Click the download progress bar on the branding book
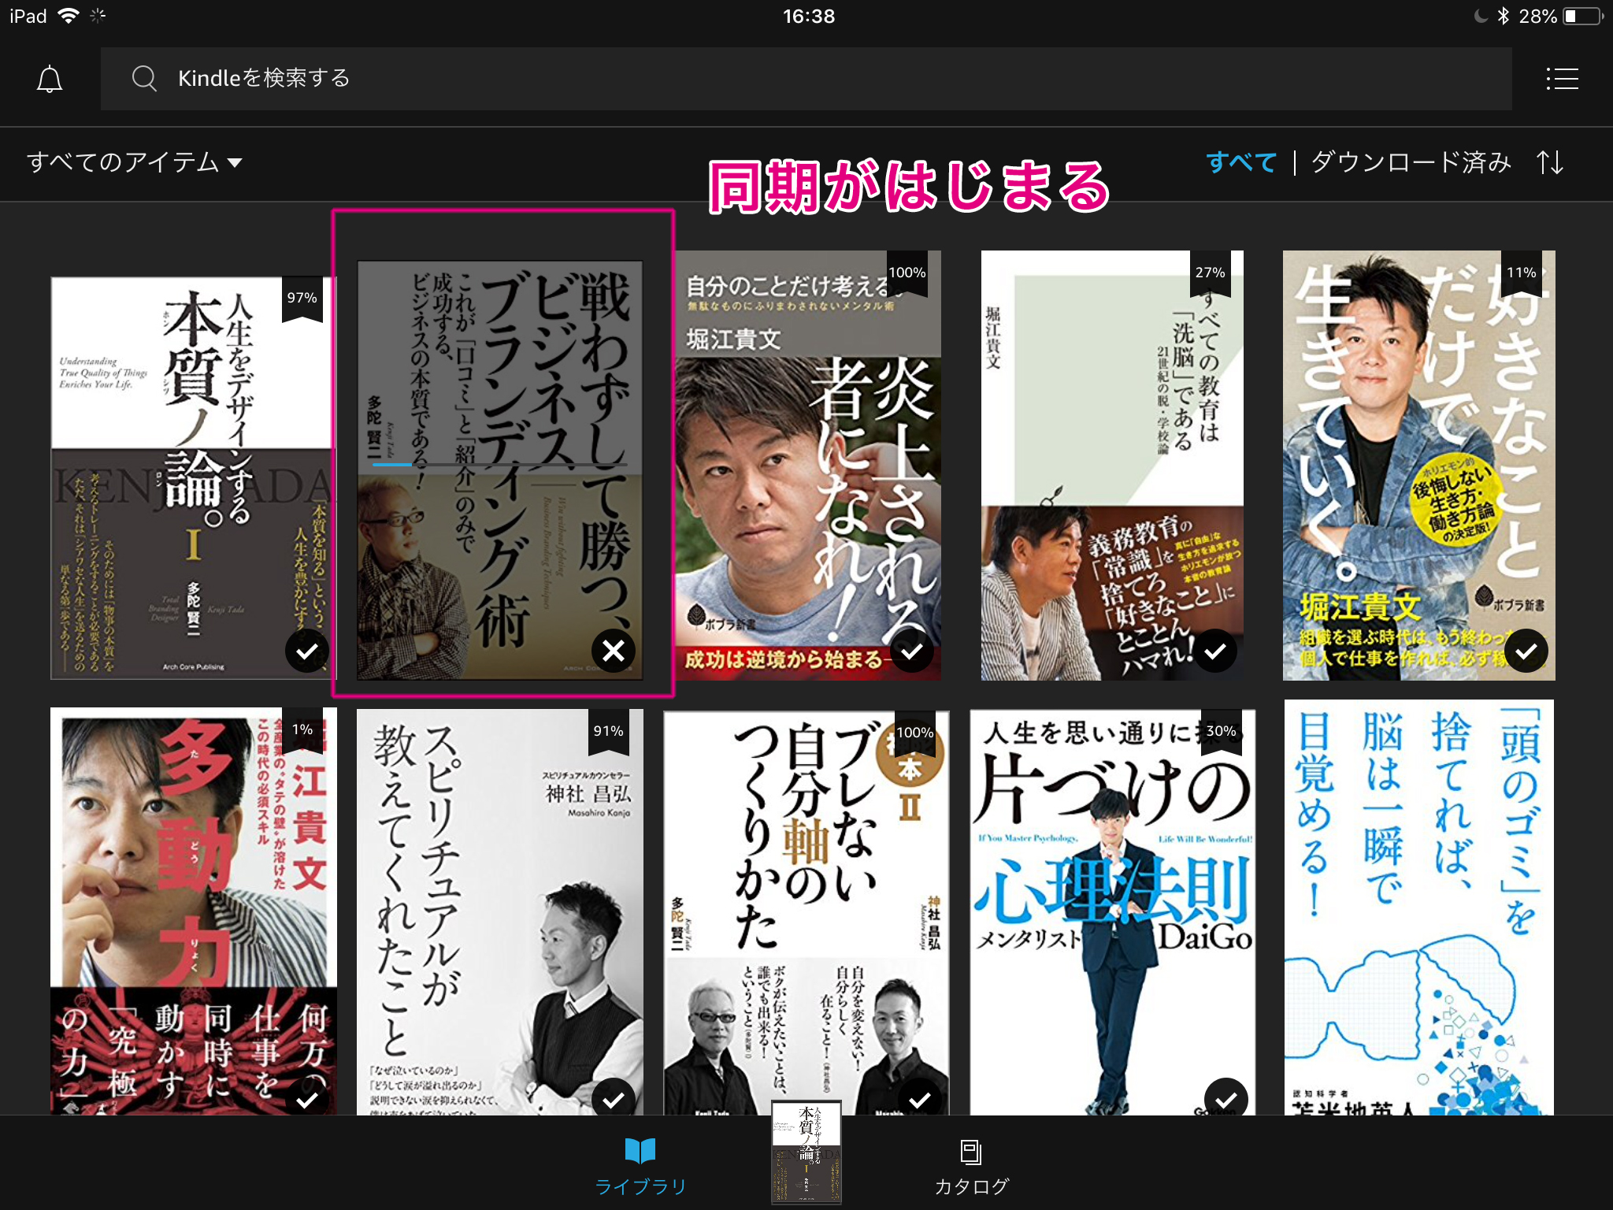 [499, 465]
